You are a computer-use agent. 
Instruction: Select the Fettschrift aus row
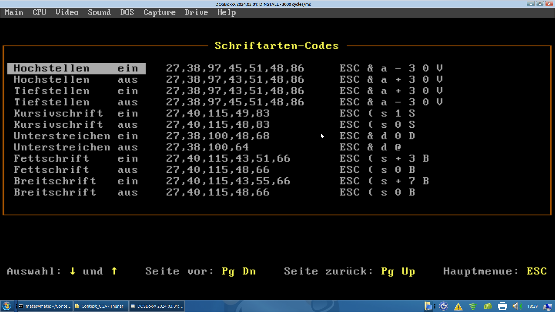(x=76, y=170)
